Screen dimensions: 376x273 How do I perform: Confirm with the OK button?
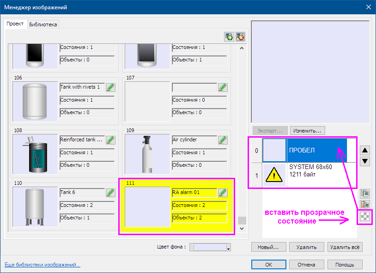[268, 265]
